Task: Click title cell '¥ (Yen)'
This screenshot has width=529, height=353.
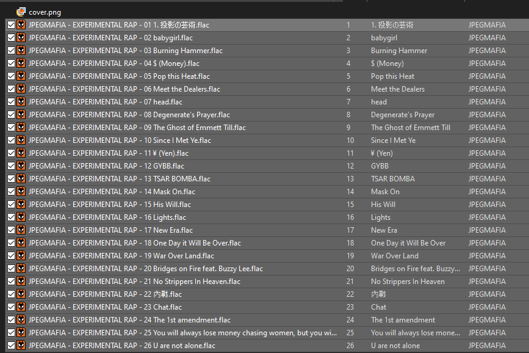Action: point(382,153)
